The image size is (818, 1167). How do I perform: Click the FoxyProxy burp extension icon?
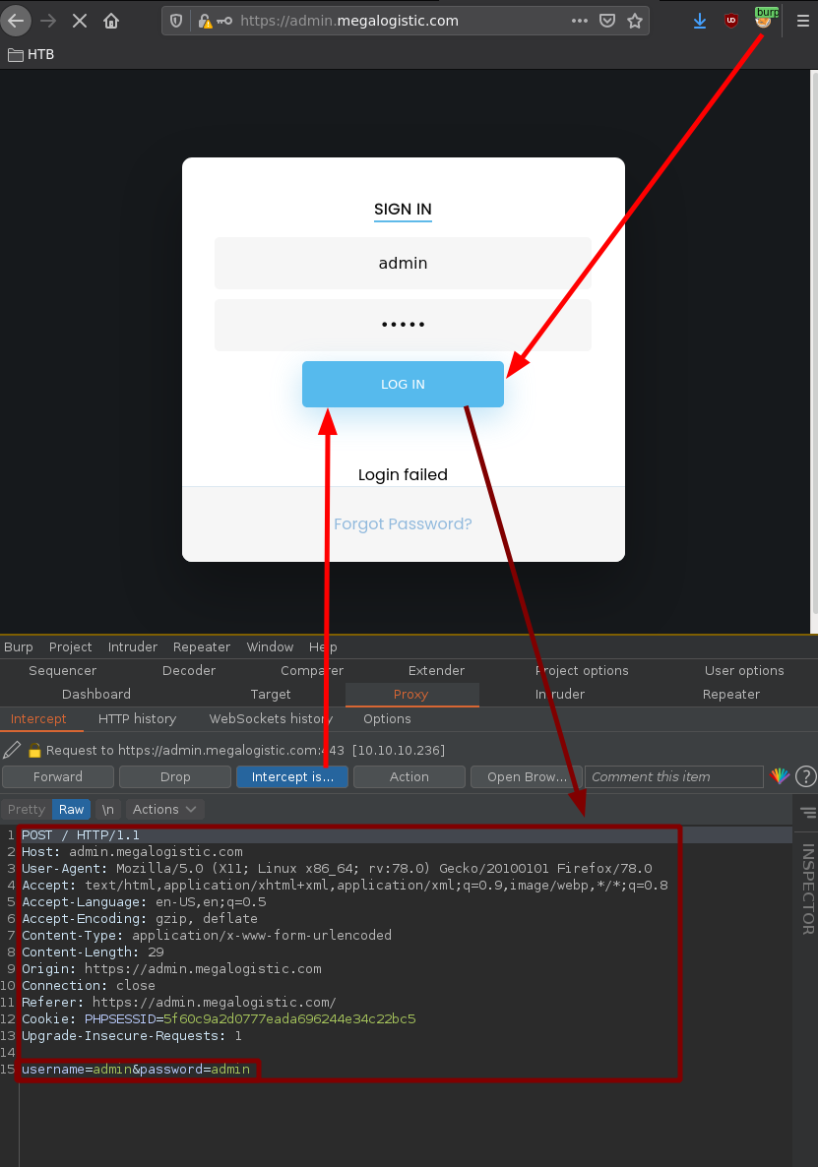[765, 18]
